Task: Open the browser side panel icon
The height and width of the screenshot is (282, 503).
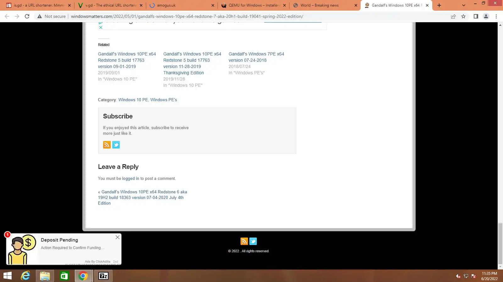Action: click(x=476, y=16)
